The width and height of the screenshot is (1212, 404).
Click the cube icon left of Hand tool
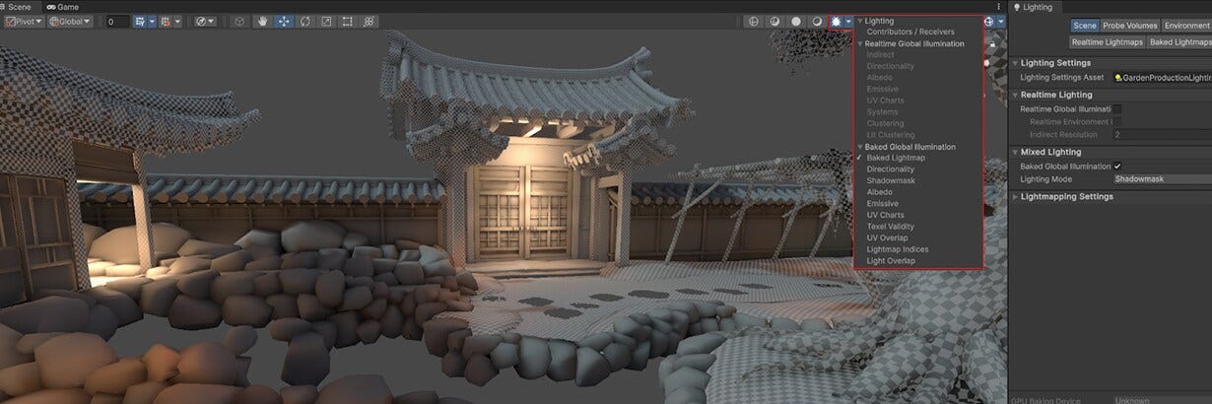tap(238, 21)
